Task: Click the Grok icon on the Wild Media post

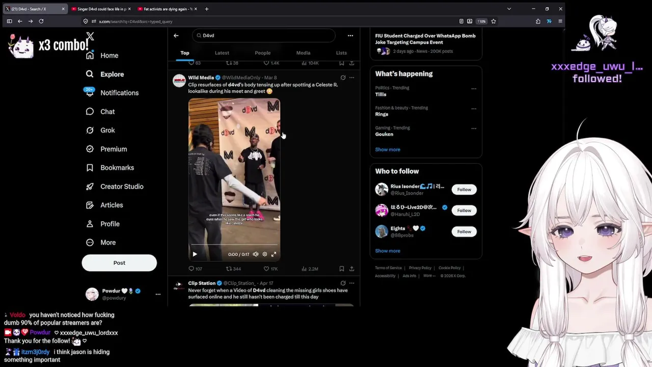Action: pos(343,78)
